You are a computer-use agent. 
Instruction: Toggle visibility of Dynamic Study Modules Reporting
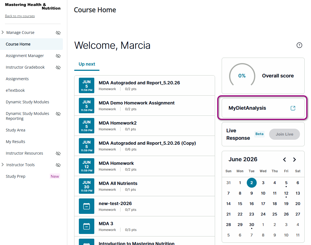click(58, 114)
